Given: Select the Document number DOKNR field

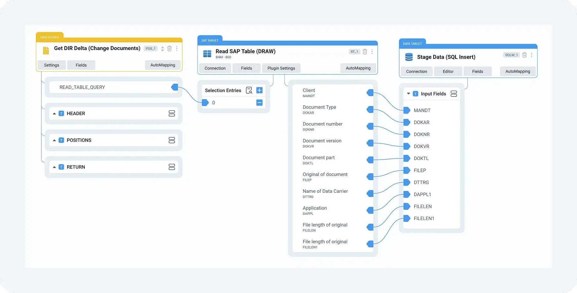Looking at the screenshot, I should coord(322,126).
